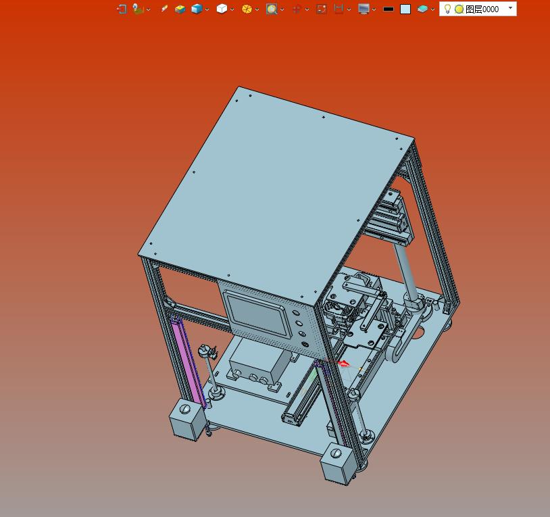Click the red square sketch icon
Screen dimensions: 550x517
(322, 9)
